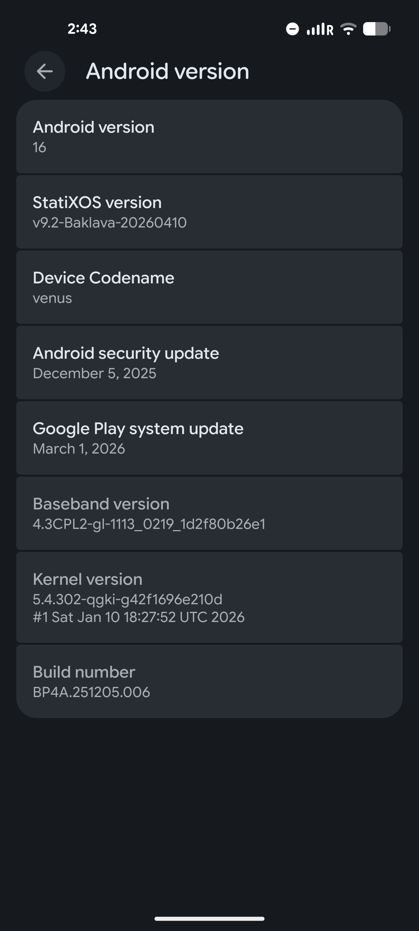Tap the kernel build date line
419x931 pixels.
(x=139, y=617)
